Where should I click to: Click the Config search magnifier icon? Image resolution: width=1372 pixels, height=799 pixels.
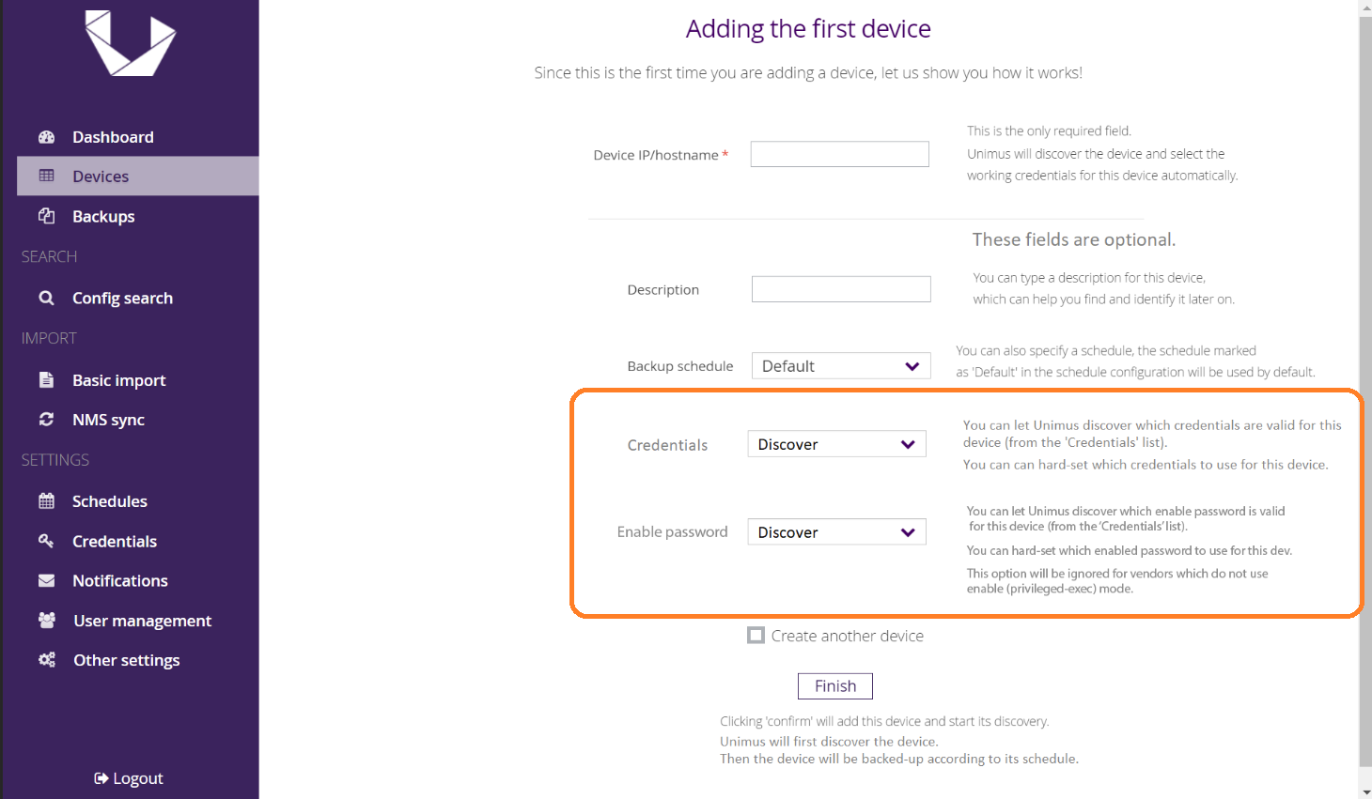46,298
